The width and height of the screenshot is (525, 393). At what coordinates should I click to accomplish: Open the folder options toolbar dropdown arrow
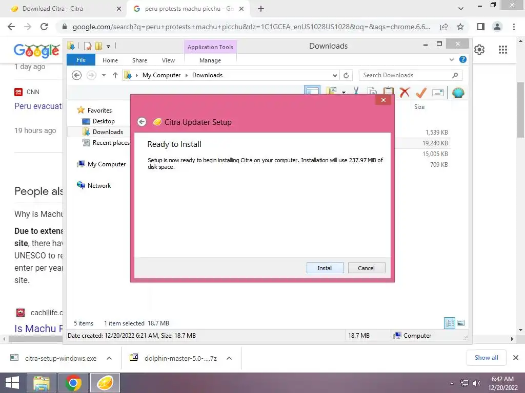pyautogui.click(x=344, y=92)
